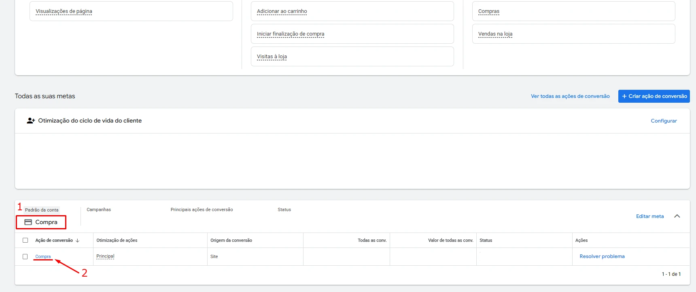Select the Compras card
This screenshot has height=292, width=696.
(x=573, y=11)
